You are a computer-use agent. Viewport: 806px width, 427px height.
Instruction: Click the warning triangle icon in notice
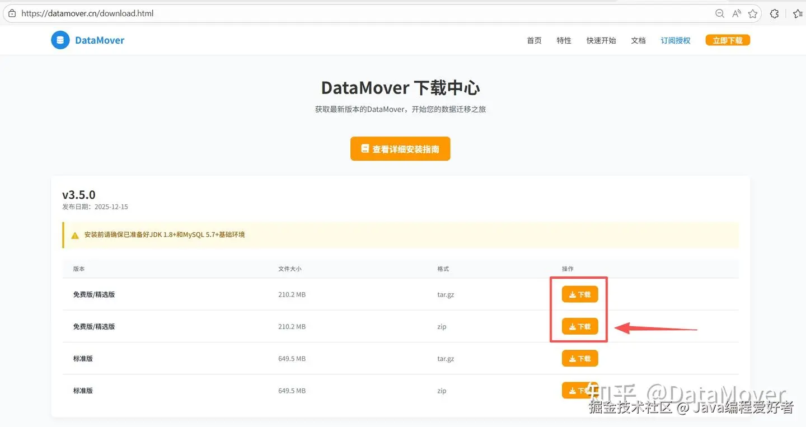pyautogui.click(x=75, y=235)
